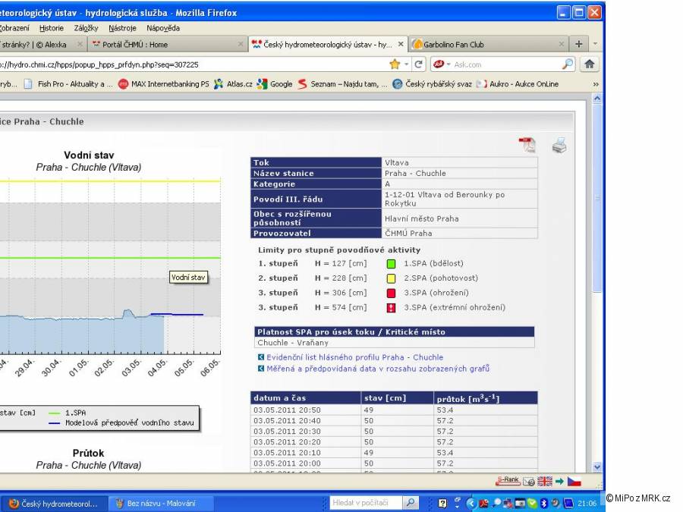Open the Adobe PDF tray icon

coord(483,504)
